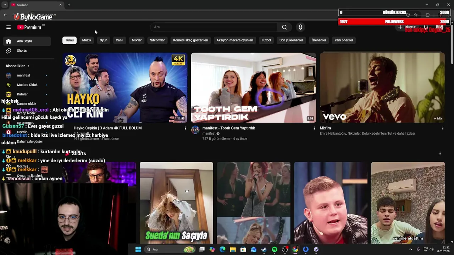Select the Tümü filter chip
This screenshot has width=454, height=255.
[70, 40]
